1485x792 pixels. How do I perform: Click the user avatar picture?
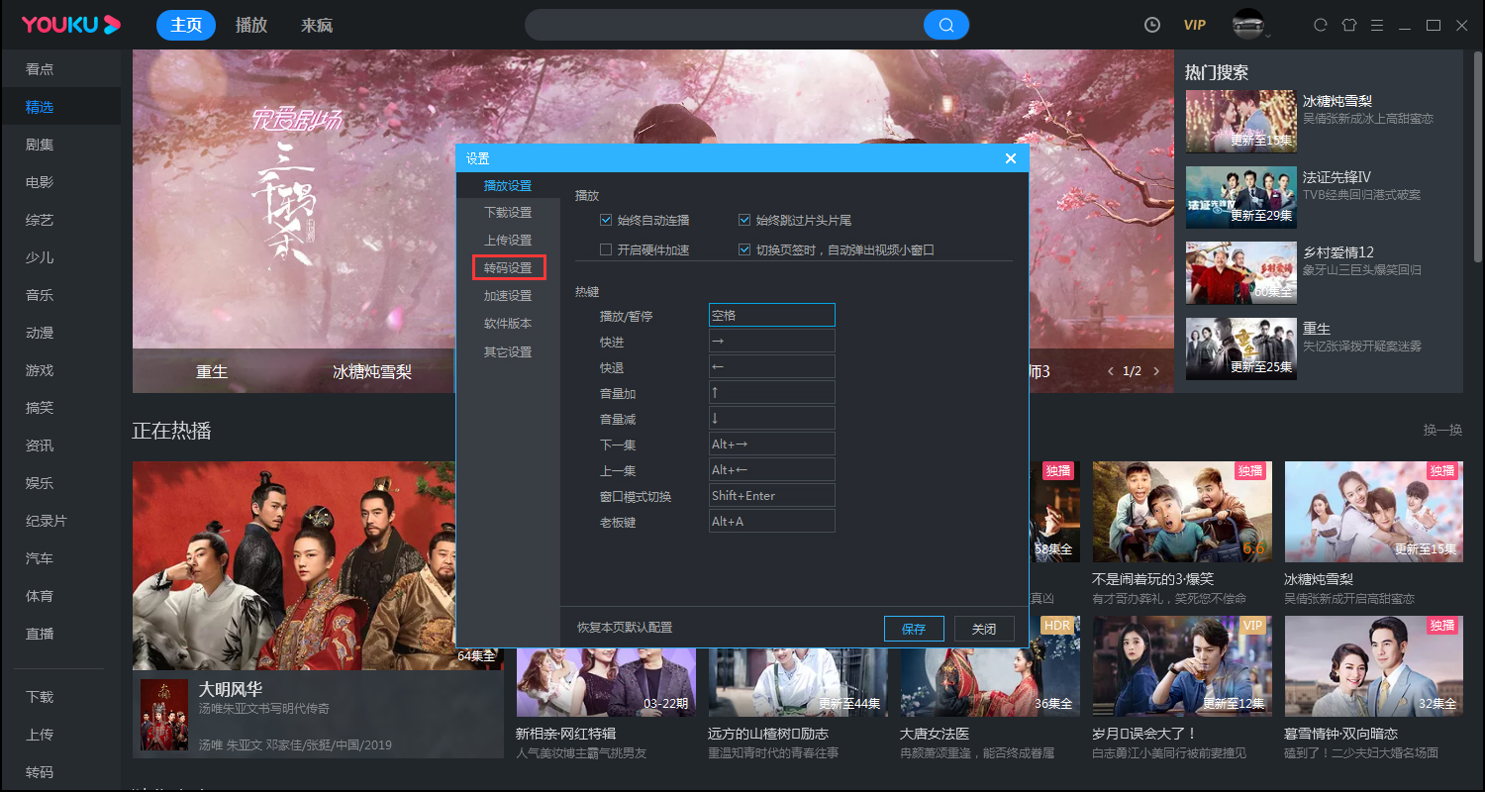tap(1245, 24)
